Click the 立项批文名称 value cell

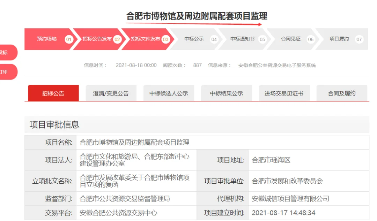pyautogui.click(x=136, y=181)
